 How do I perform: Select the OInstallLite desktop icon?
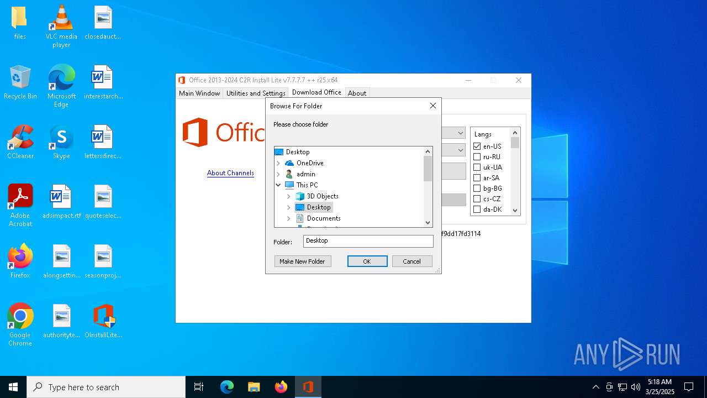(103, 321)
